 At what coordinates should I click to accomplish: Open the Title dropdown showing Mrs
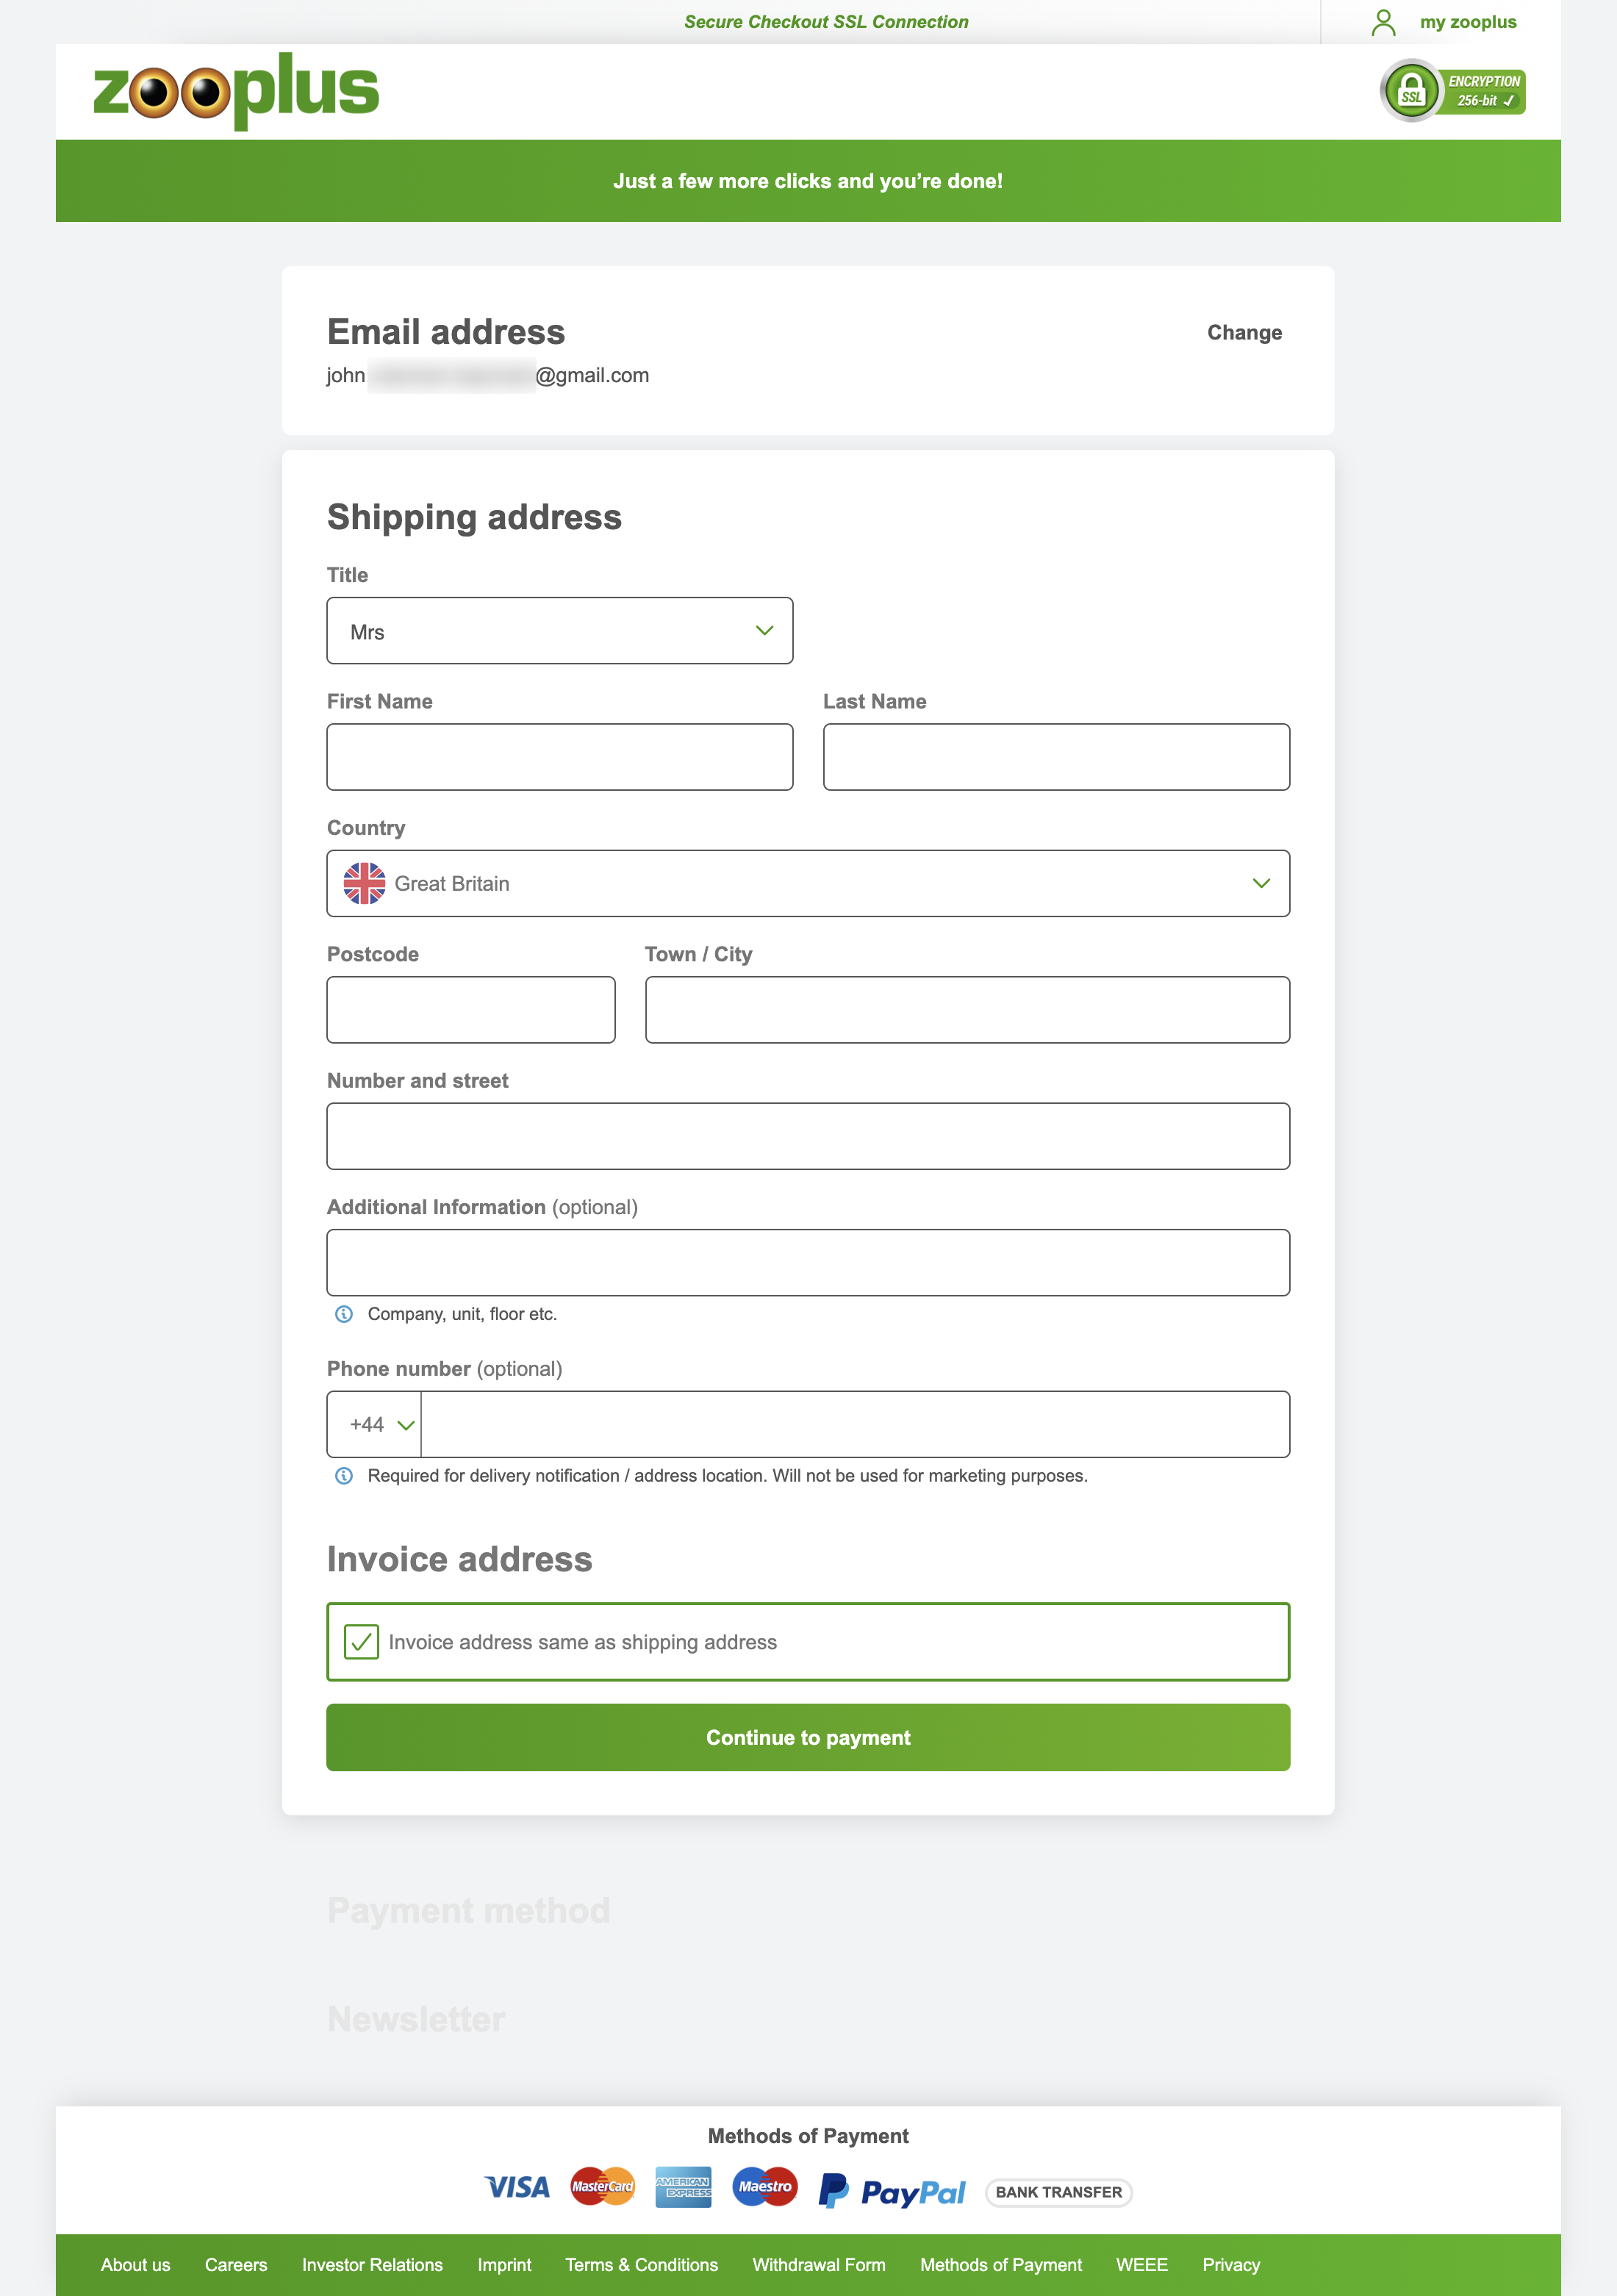point(559,630)
